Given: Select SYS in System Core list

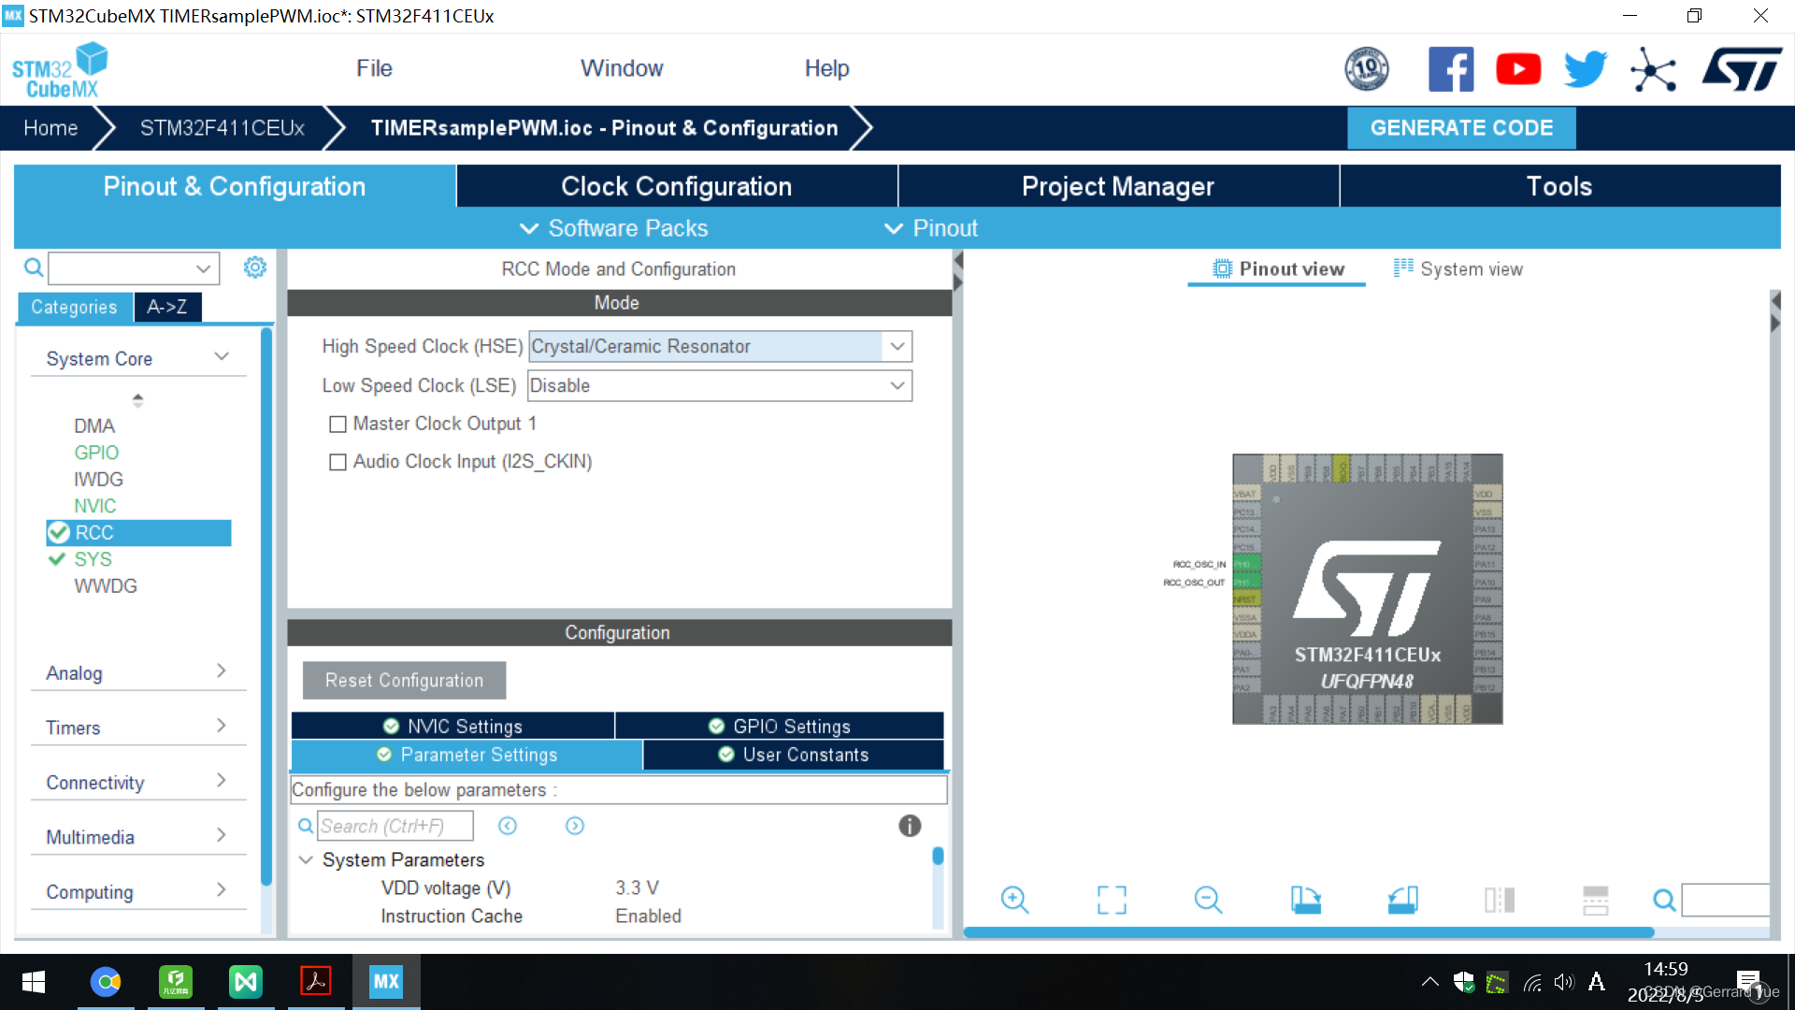Looking at the screenshot, I should (x=93, y=559).
